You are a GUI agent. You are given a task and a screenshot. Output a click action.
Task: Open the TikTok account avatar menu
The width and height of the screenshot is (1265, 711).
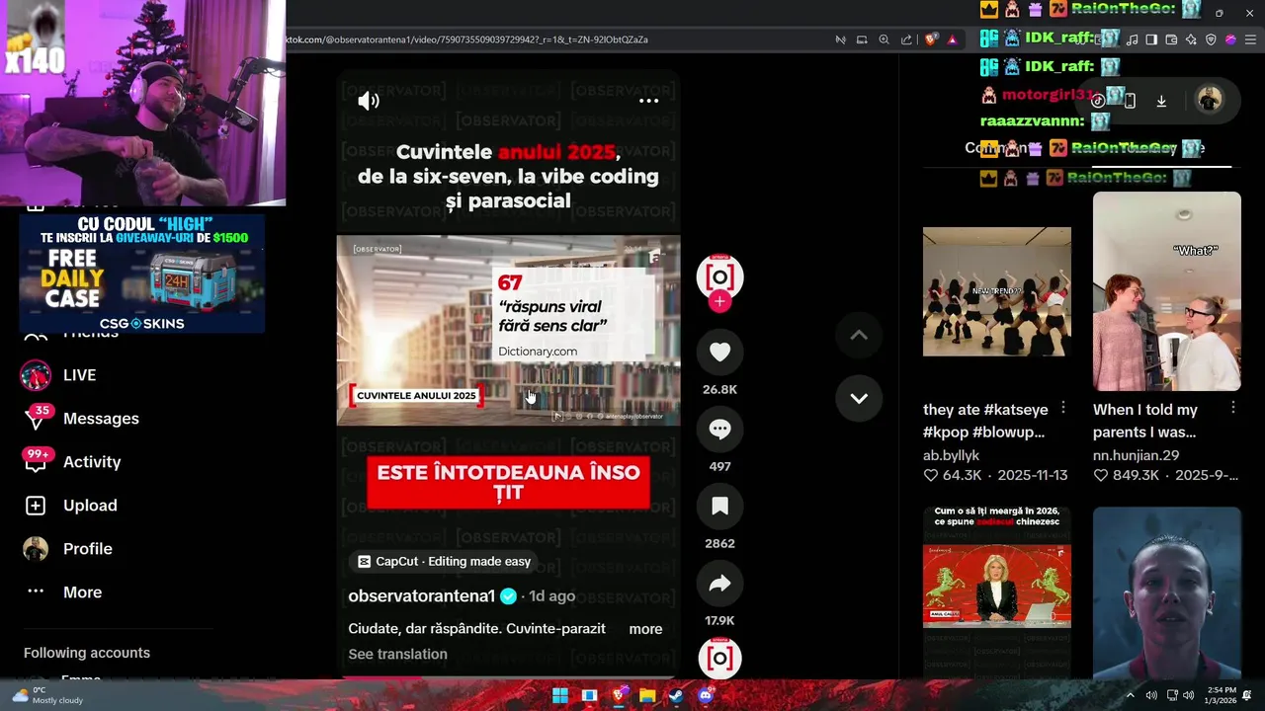(x=1210, y=99)
